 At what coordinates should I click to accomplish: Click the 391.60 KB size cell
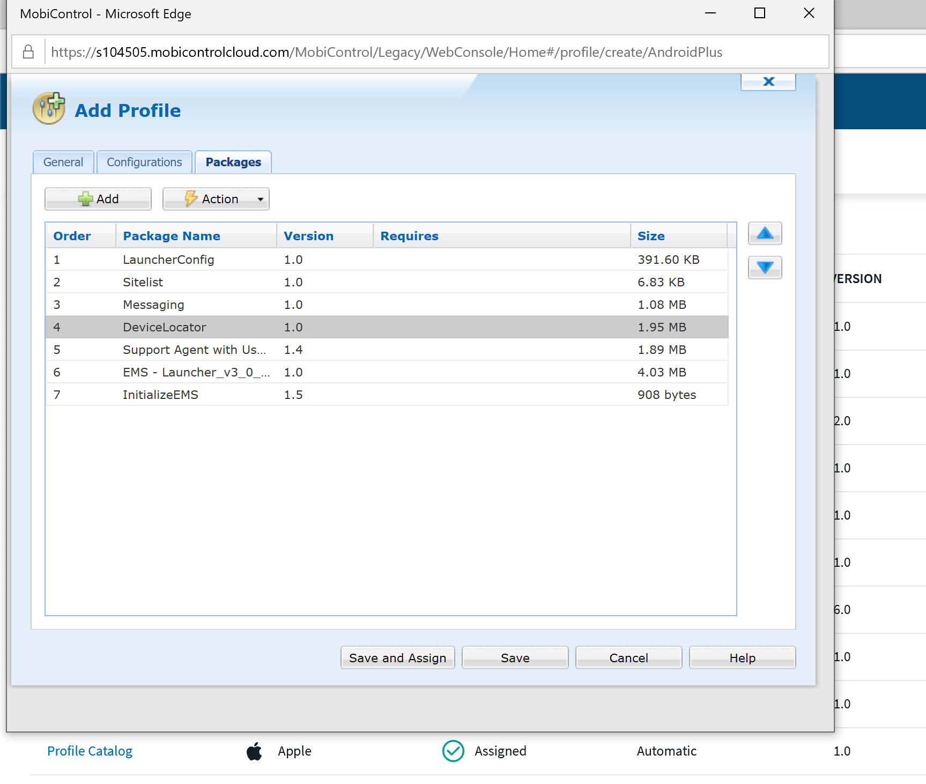pos(669,260)
